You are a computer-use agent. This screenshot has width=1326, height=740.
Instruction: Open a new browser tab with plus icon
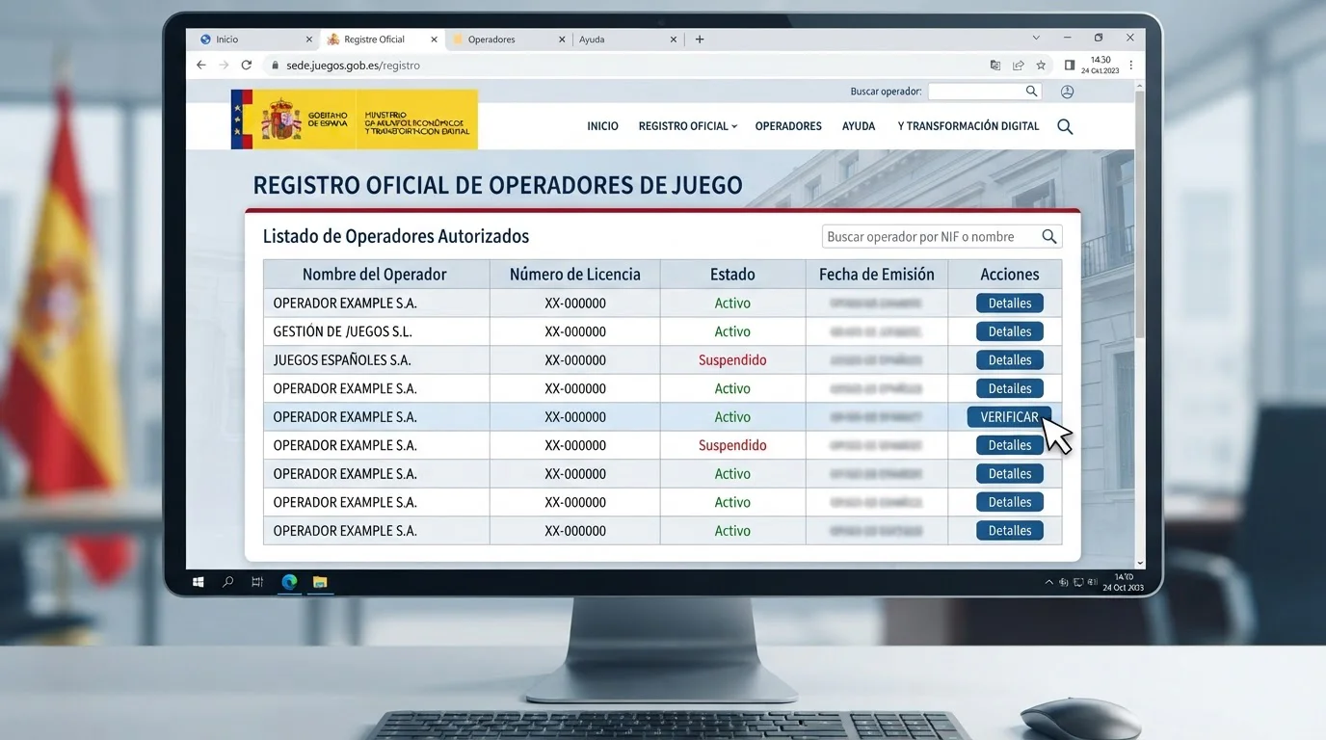[x=700, y=40]
